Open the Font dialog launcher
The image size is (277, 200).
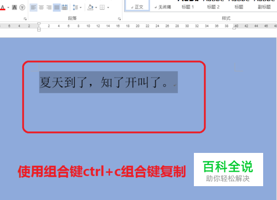(25, 19)
